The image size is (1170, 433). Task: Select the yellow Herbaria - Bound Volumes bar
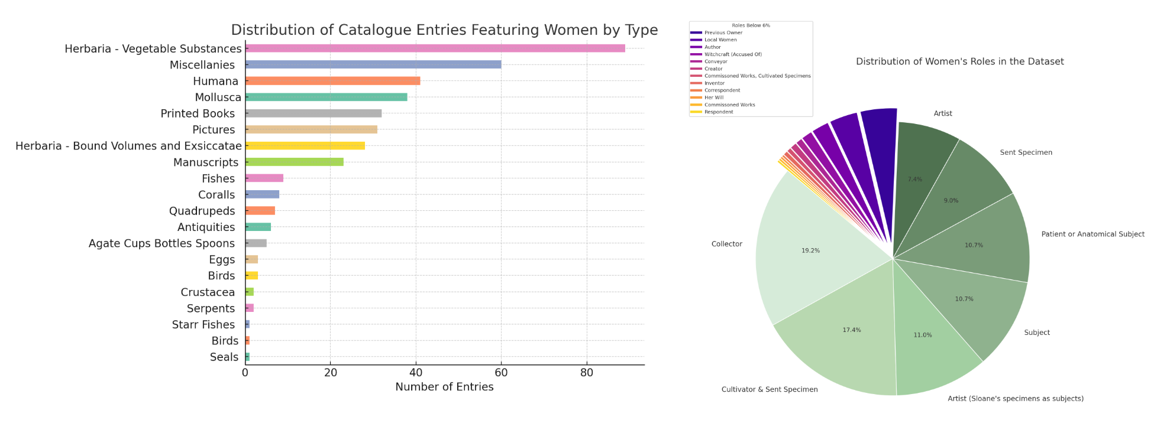point(305,146)
